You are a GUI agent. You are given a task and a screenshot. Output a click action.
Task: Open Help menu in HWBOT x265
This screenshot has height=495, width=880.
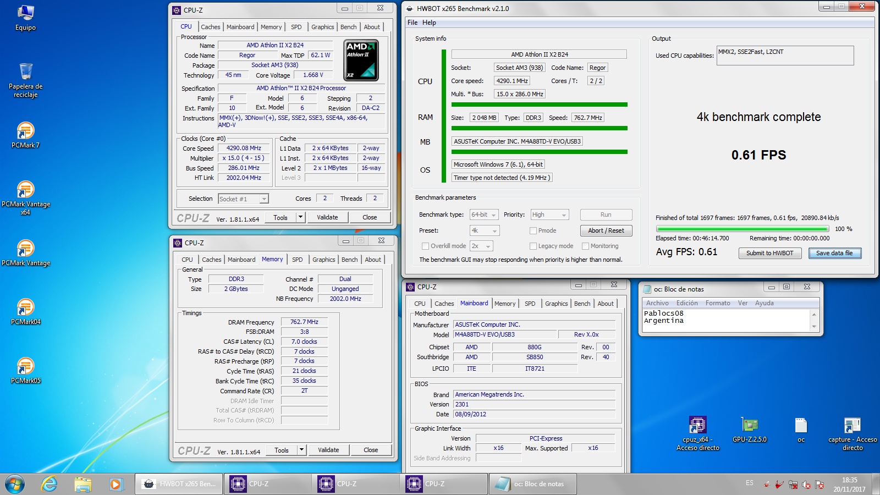[x=429, y=23]
